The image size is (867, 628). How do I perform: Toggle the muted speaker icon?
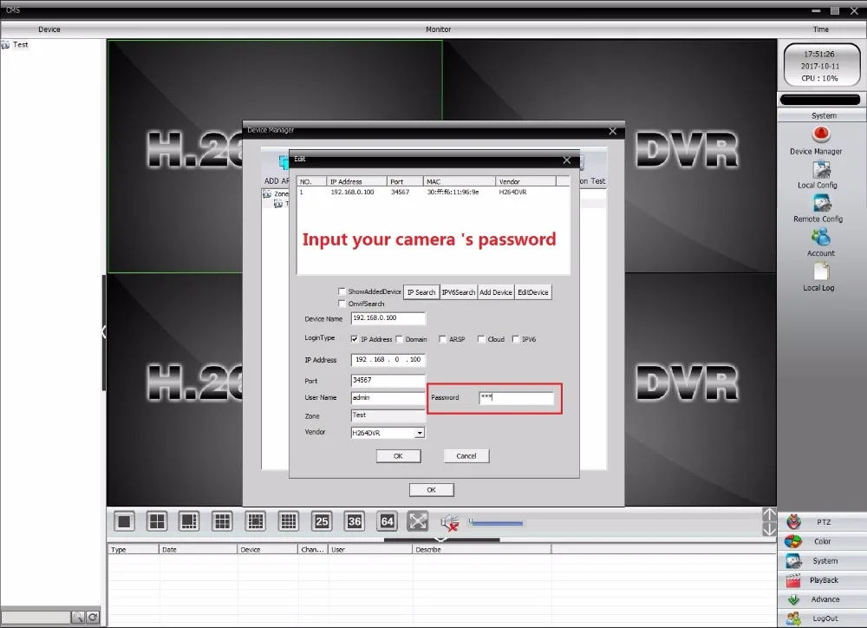450,522
